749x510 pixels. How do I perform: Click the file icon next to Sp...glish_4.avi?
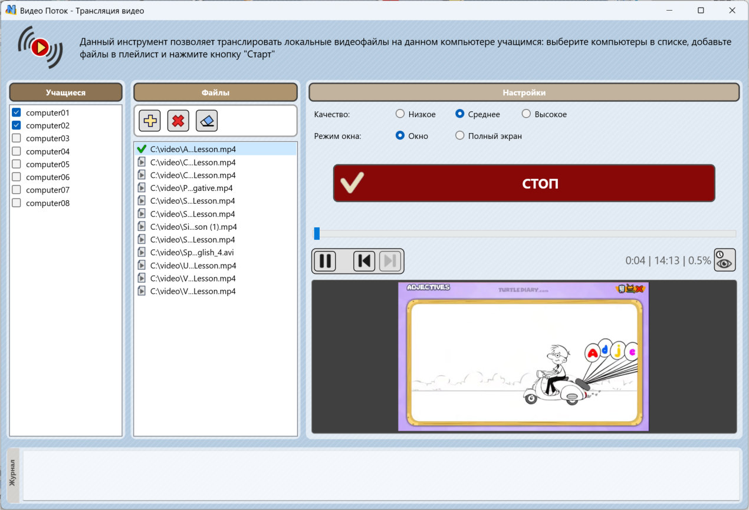[142, 253]
